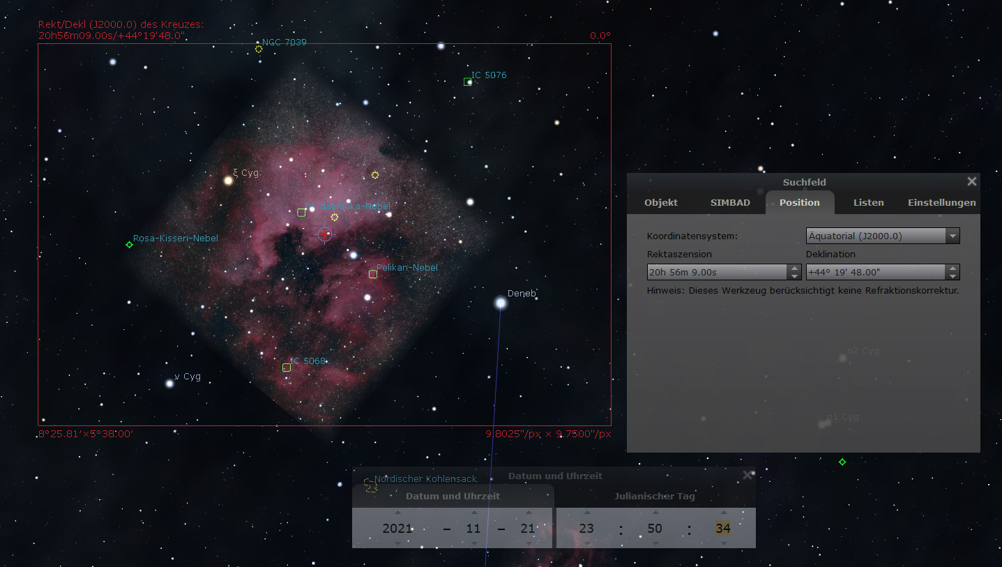The width and height of the screenshot is (1002, 567).
Task: Increment the minutes value 50
Action: point(654,513)
